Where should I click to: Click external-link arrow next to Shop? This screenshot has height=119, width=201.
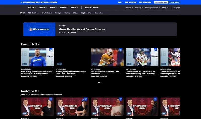coord(167,8)
